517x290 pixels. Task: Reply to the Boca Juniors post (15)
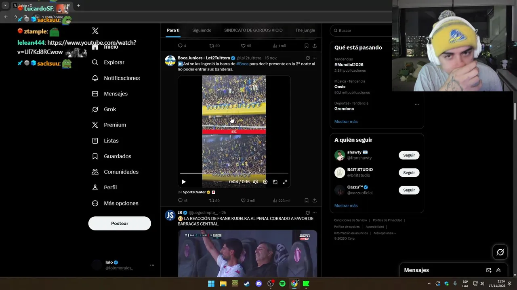[x=183, y=201]
